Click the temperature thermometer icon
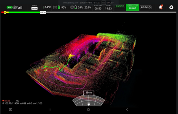The image size is (178, 114). [x=44, y=7]
